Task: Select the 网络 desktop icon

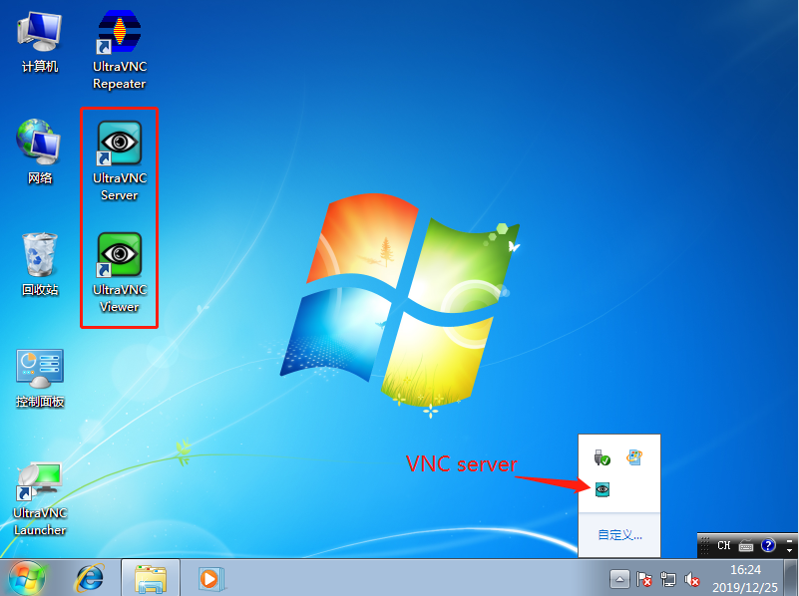Action: click(40, 151)
